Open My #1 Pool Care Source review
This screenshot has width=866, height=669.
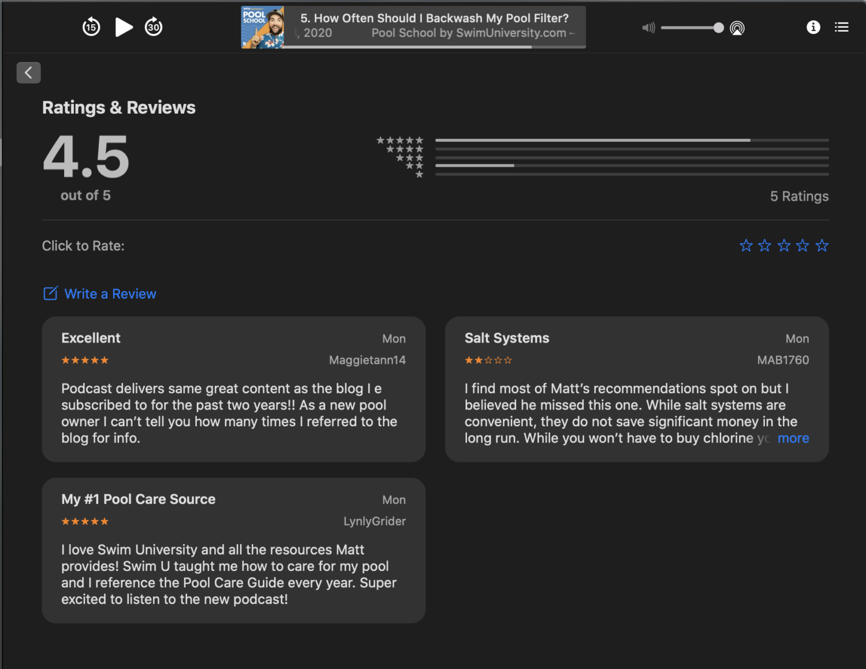click(139, 499)
